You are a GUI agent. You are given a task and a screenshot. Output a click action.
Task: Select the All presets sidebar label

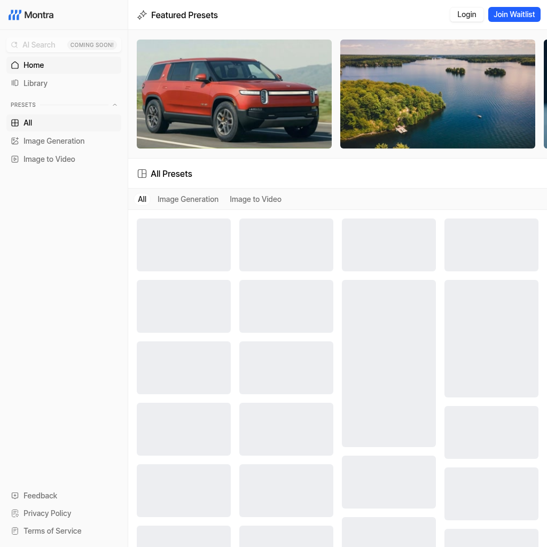(x=28, y=123)
